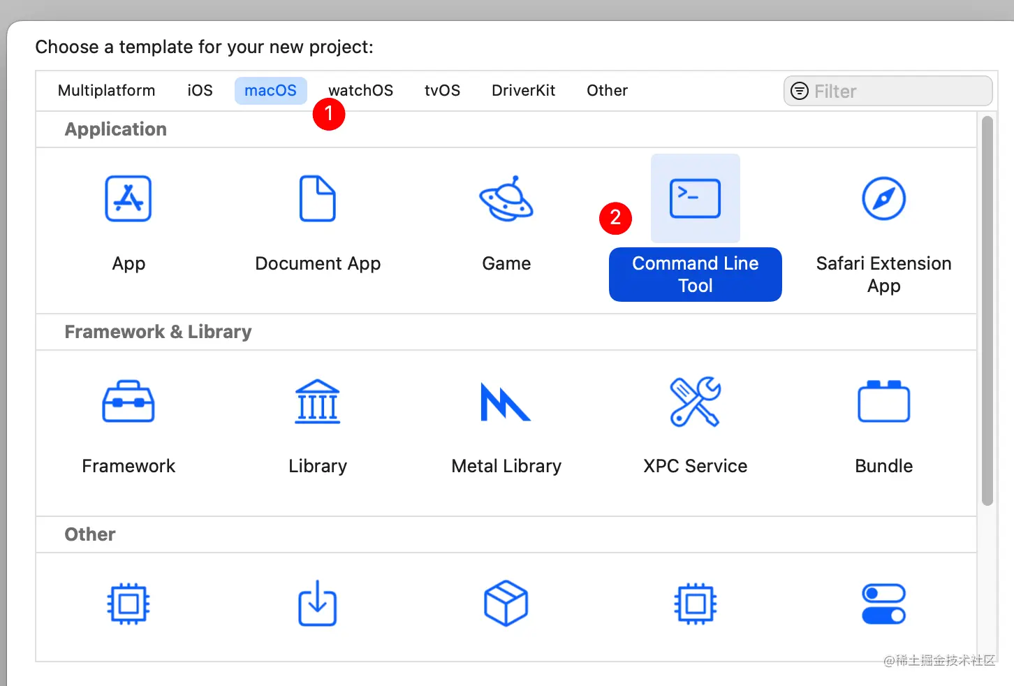Open the DriverKit tab
The width and height of the screenshot is (1014, 686).
tap(524, 91)
